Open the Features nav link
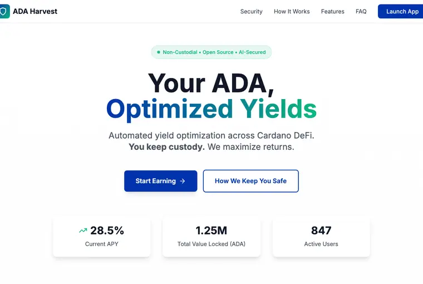Image resolution: width=423 pixels, height=284 pixels. click(333, 11)
